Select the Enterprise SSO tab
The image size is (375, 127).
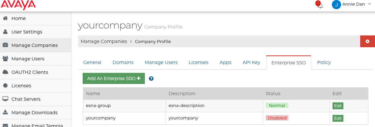coord(288,63)
